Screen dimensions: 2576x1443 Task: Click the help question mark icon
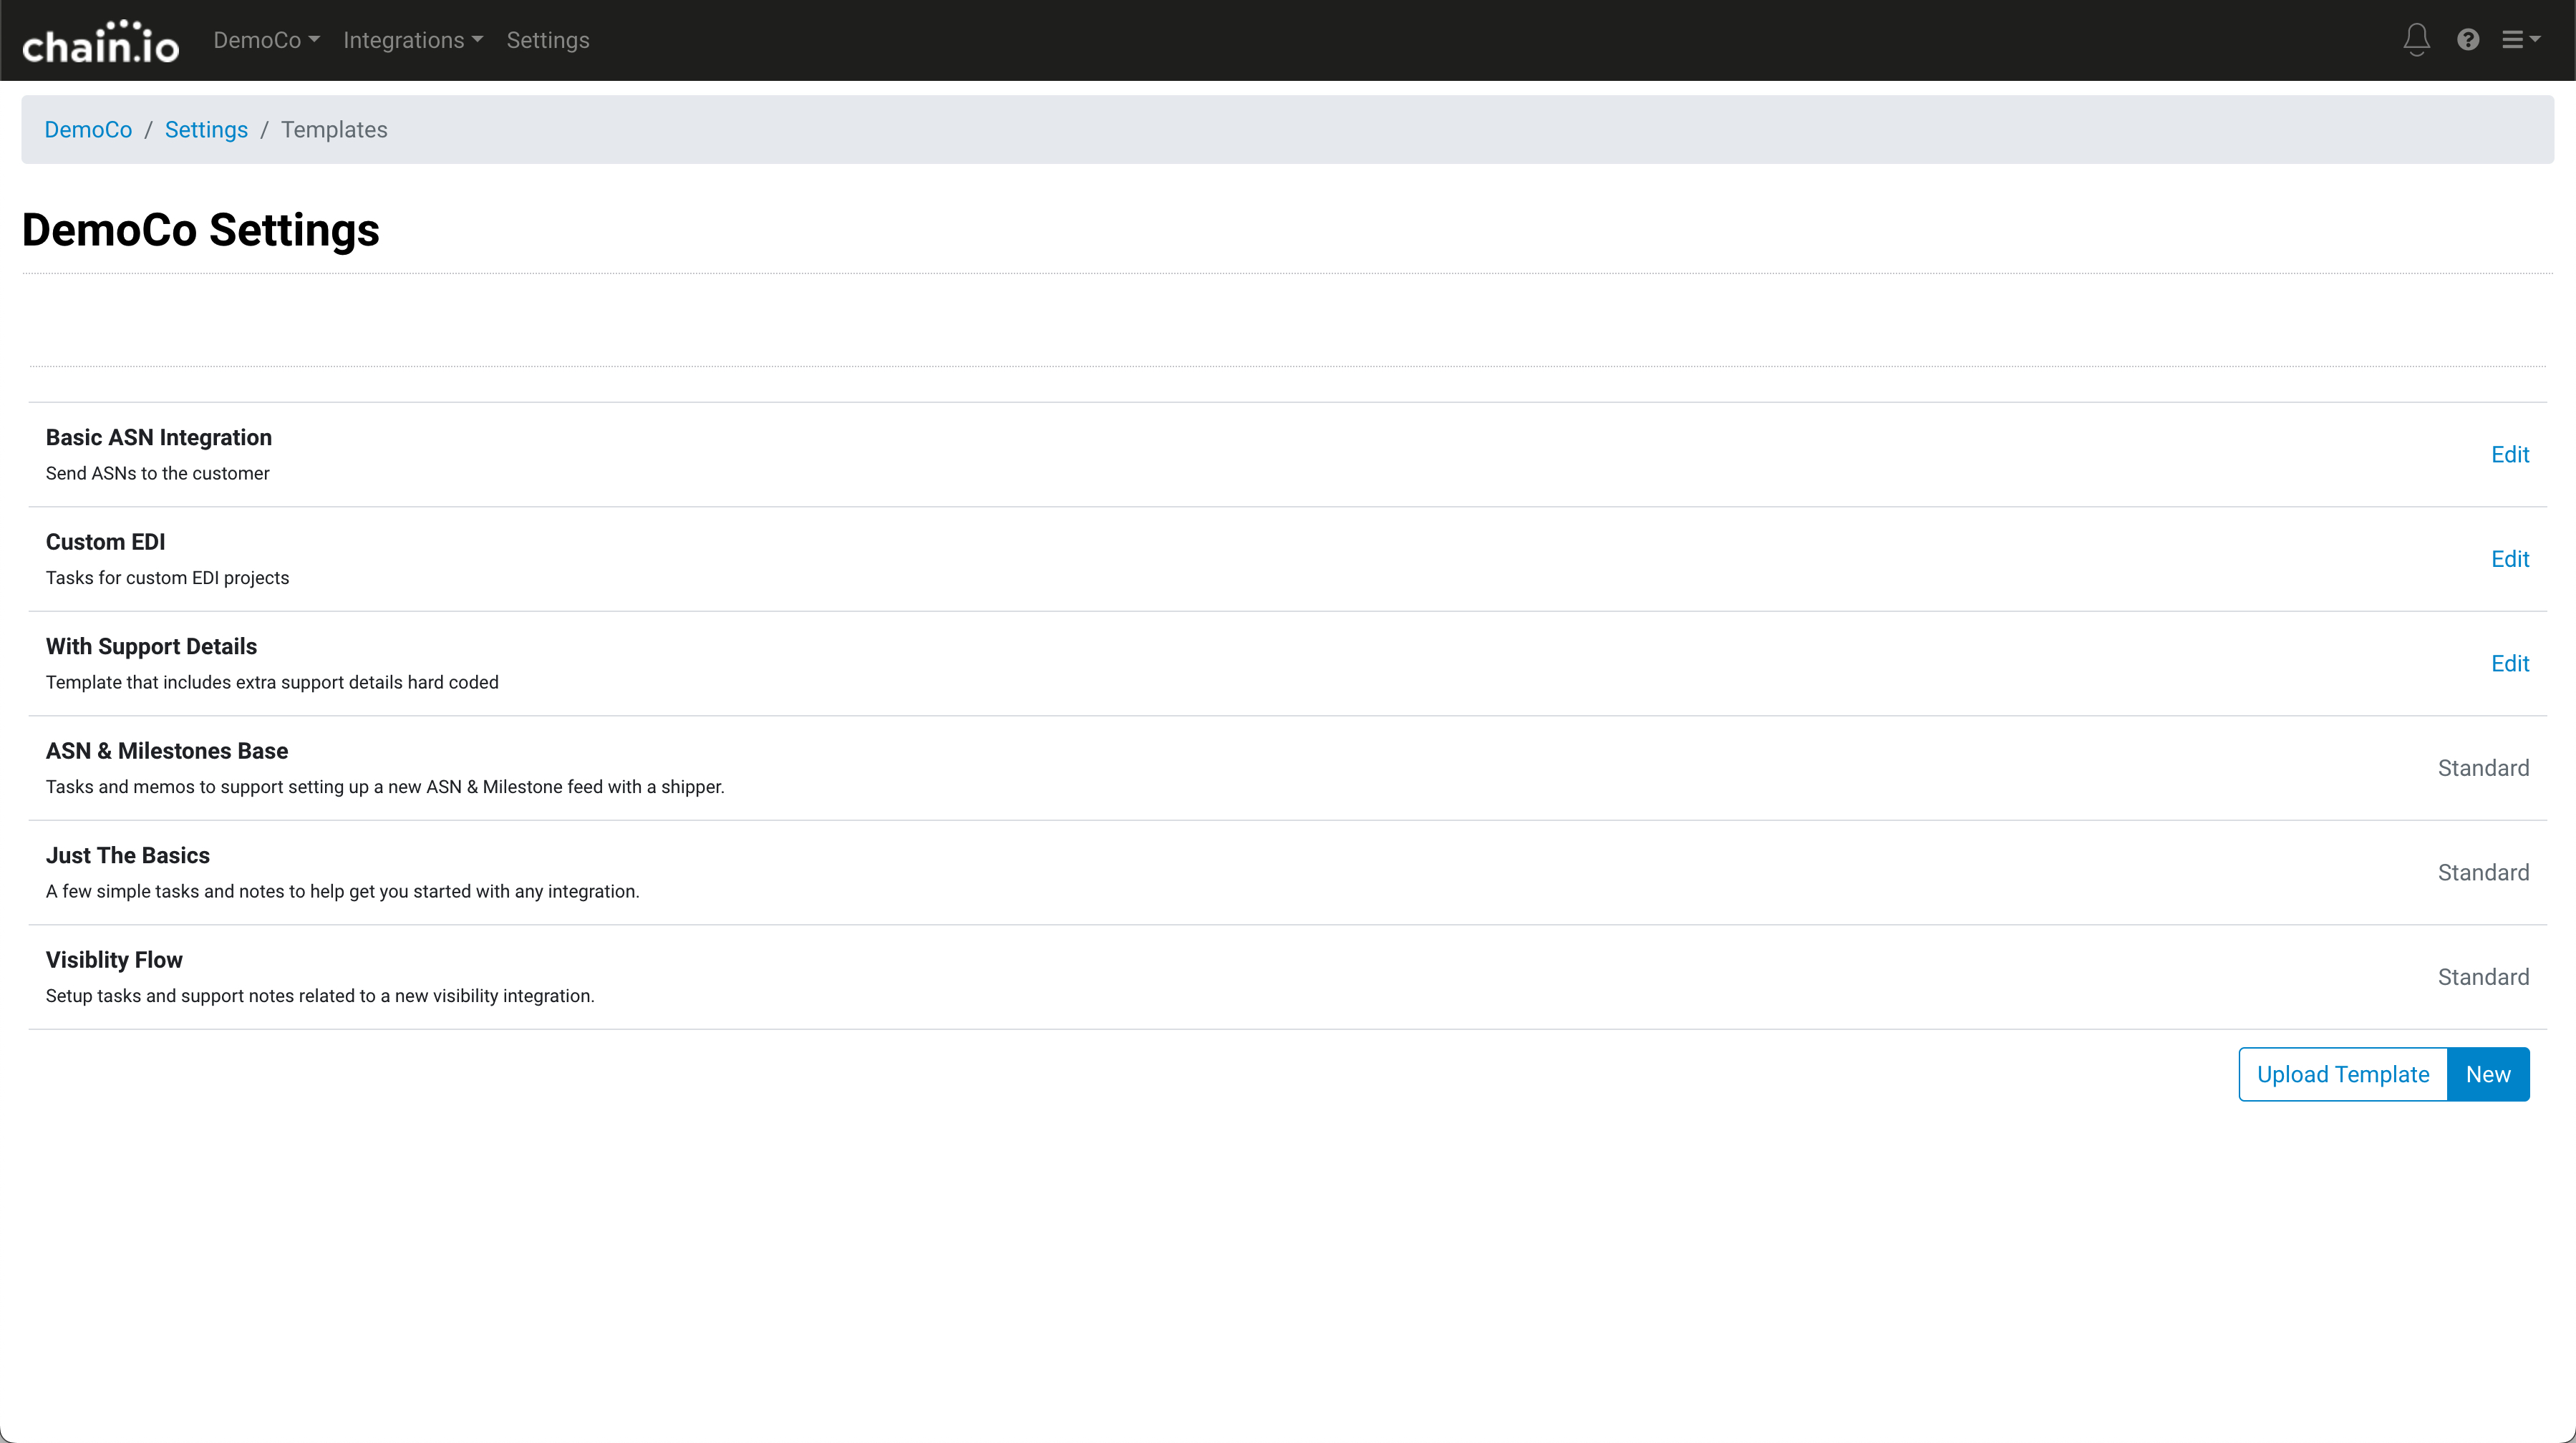tap(2468, 40)
